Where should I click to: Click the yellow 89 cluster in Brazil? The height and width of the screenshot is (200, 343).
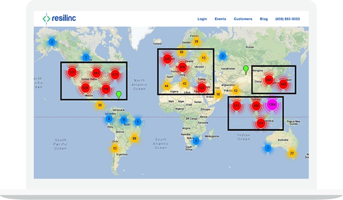pyautogui.click(x=134, y=139)
